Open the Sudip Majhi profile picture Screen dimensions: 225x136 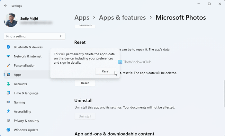[11, 20]
